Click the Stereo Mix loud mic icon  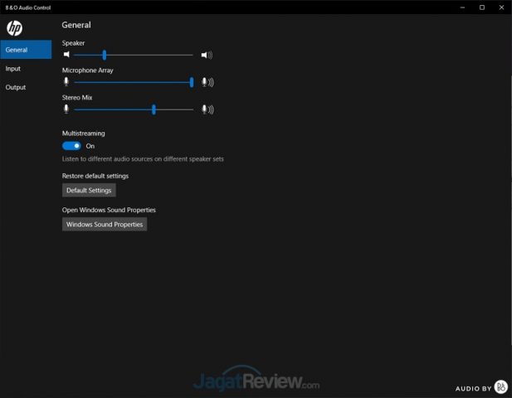(x=207, y=109)
